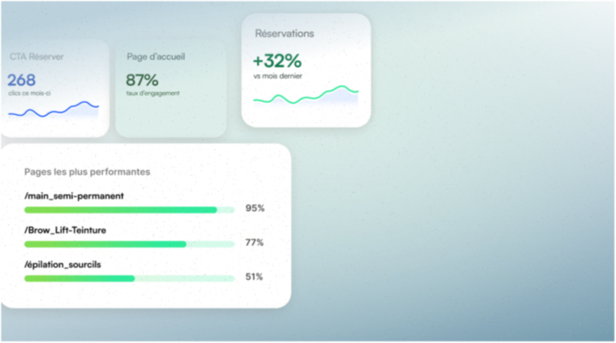Select the 77% value label
The width and height of the screenshot is (616, 343).
pos(254,242)
